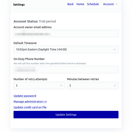Click the (?) help icon beside Manage administrators
Viewport: 132px width, 132px height.
(45, 102)
